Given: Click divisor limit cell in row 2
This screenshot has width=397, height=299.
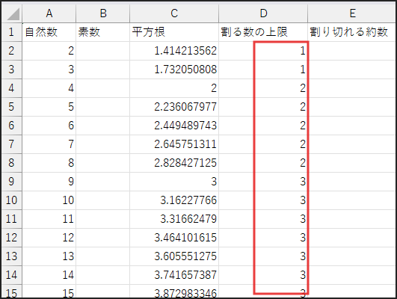Looking at the screenshot, I should point(263,51).
